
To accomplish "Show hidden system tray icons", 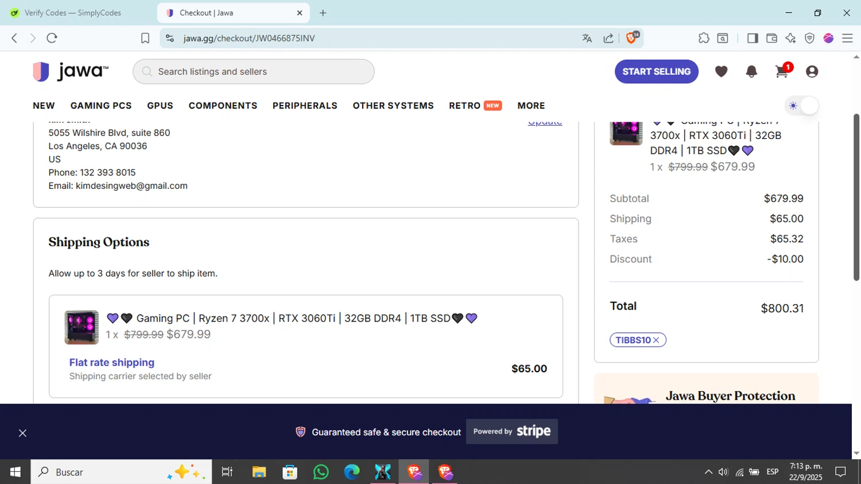I will click(x=708, y=472).
